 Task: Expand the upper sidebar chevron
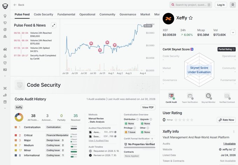[x=5, y=76]
